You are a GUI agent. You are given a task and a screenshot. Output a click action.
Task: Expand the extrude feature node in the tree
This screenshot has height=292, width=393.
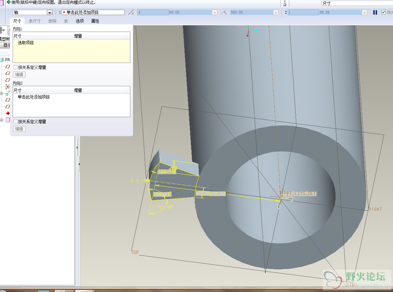[x=2, y=94]
